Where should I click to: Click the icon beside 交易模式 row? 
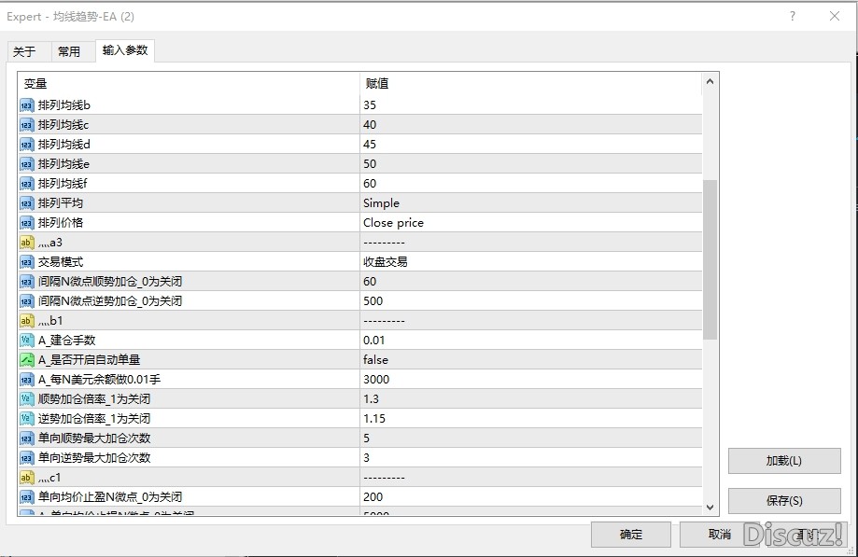[x=27, y=262]
